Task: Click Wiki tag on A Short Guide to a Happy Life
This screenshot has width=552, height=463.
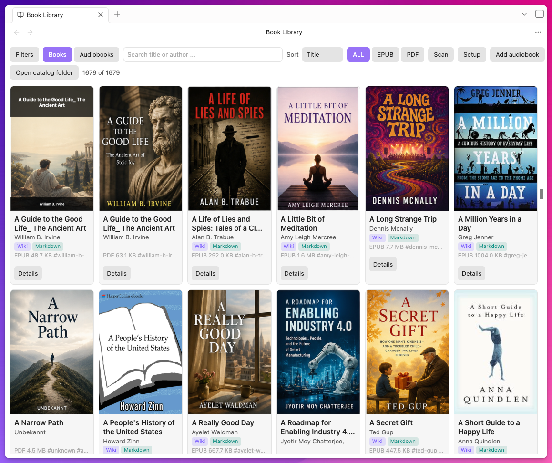Action: [466, 450]
